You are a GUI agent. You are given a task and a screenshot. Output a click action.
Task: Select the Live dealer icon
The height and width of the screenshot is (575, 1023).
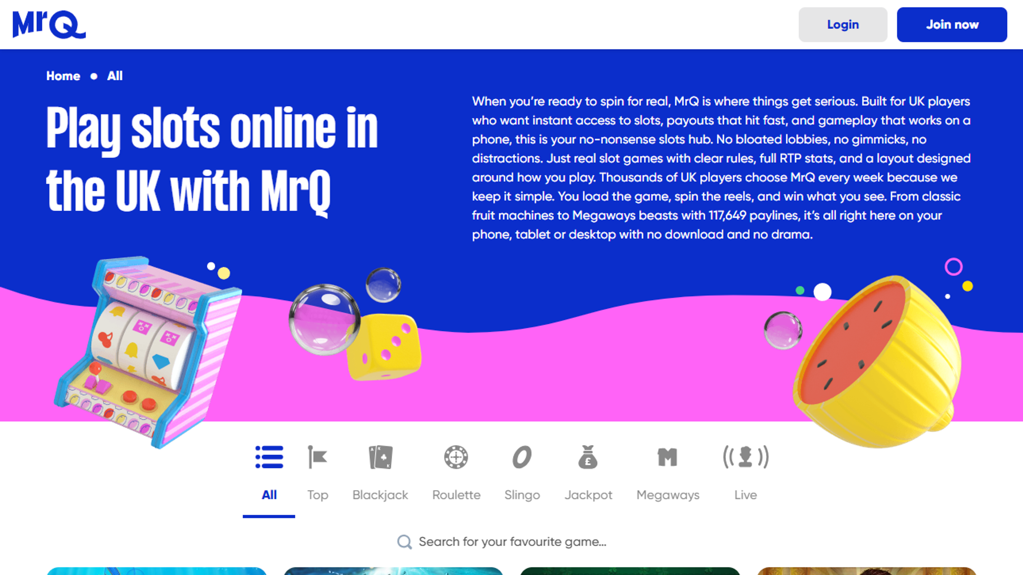[745, 457]
